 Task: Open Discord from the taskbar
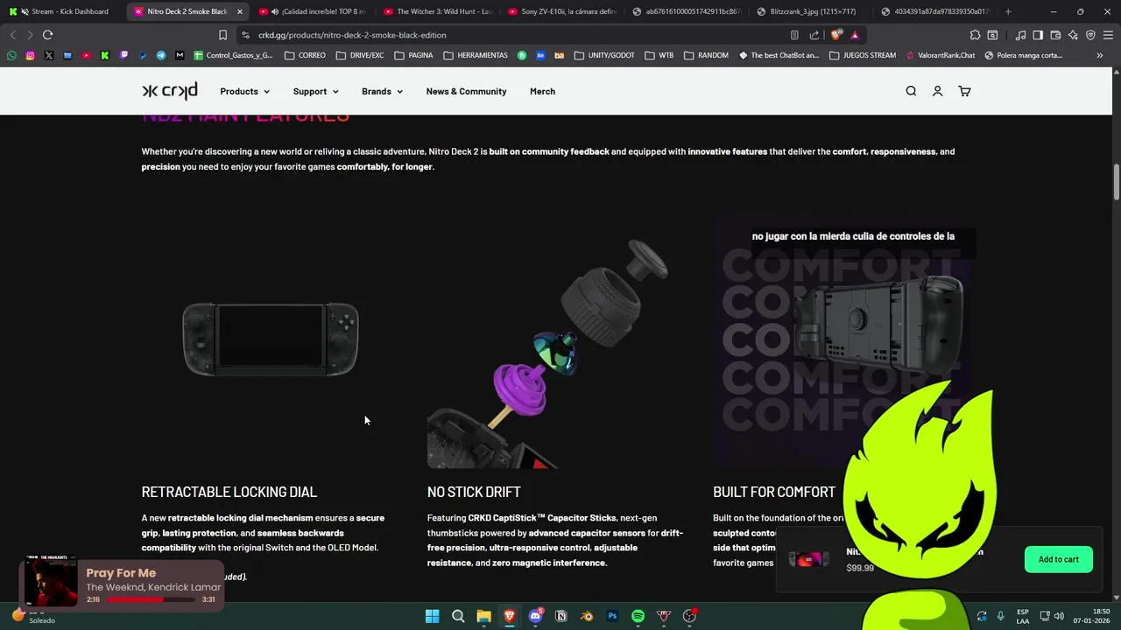tap(535, 616)
